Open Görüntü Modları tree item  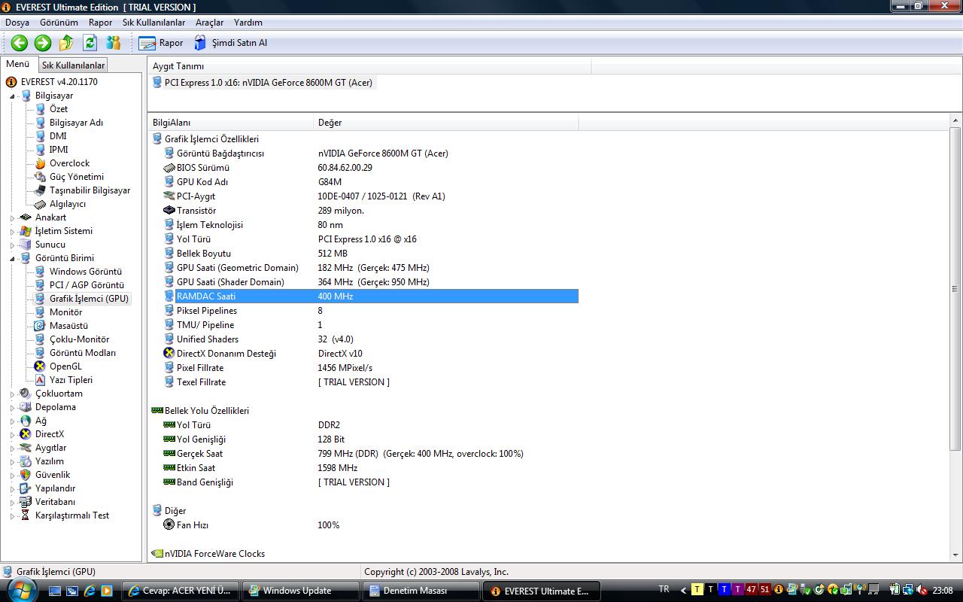click(83, 353)
